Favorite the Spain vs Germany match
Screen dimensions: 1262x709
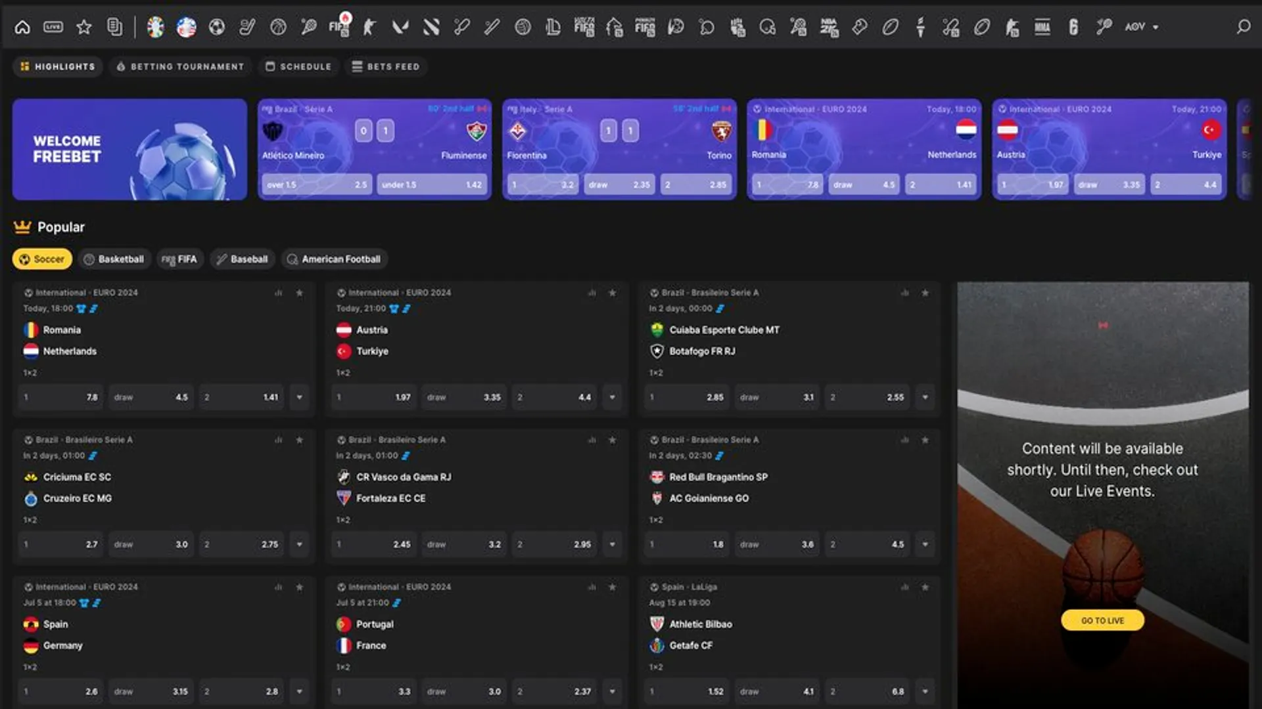[300, 587]
